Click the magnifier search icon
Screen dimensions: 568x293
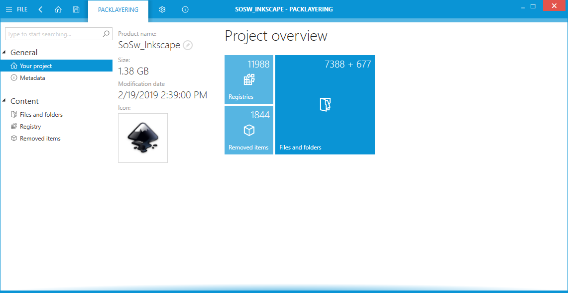tap(106, 34)
